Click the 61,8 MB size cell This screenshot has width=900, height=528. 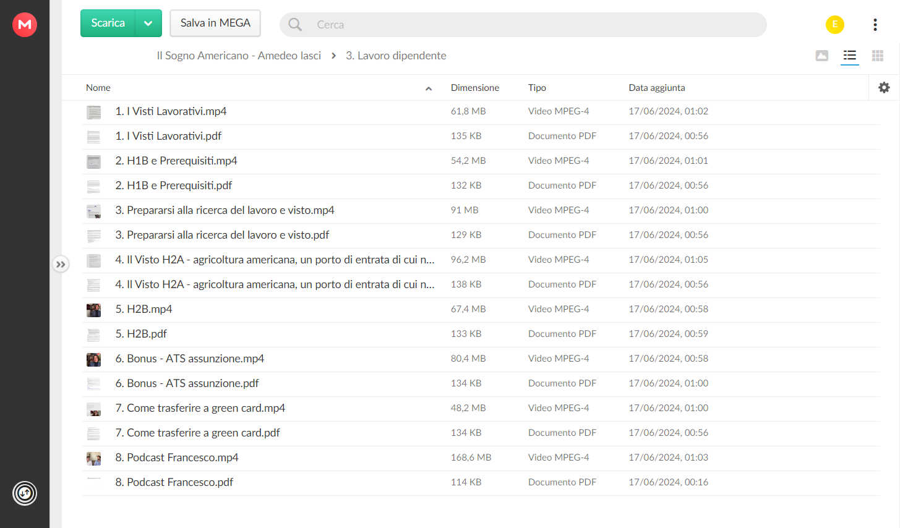pyautogui.click(x=468, y=111)
